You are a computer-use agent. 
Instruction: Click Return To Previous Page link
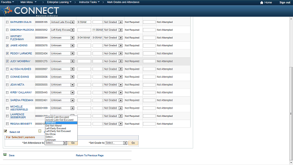coord(90,155)
